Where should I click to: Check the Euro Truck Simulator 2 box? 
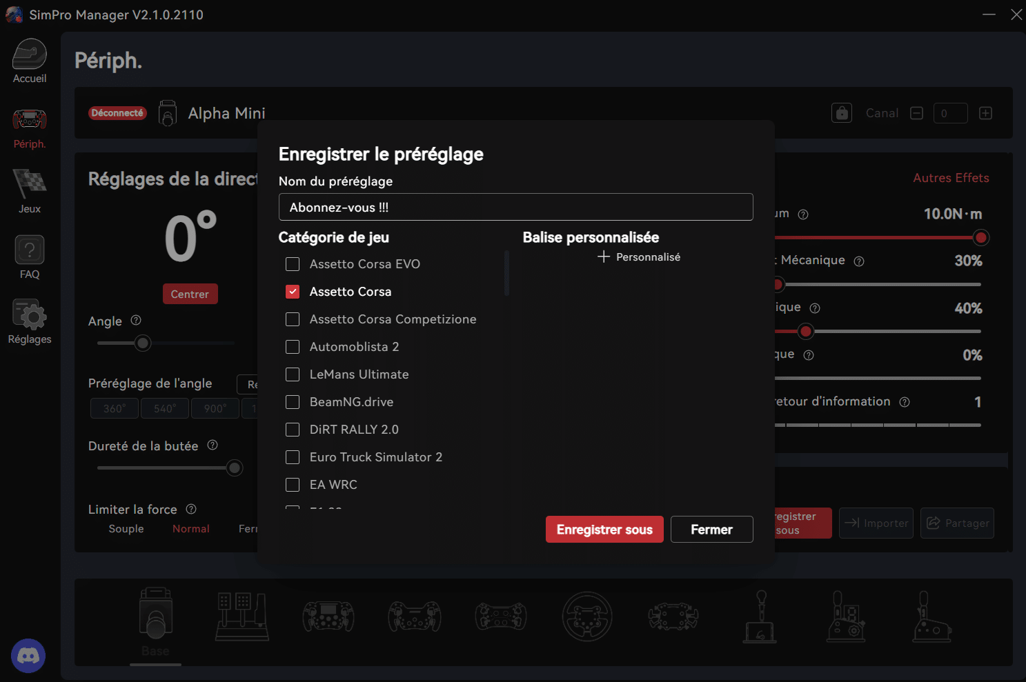click(293, 457)
